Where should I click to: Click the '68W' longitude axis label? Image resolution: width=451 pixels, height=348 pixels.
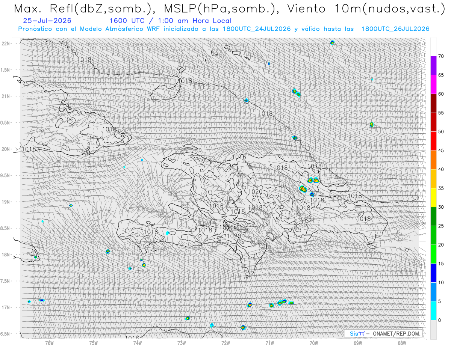pyautogui.click(x=402, y=342)
